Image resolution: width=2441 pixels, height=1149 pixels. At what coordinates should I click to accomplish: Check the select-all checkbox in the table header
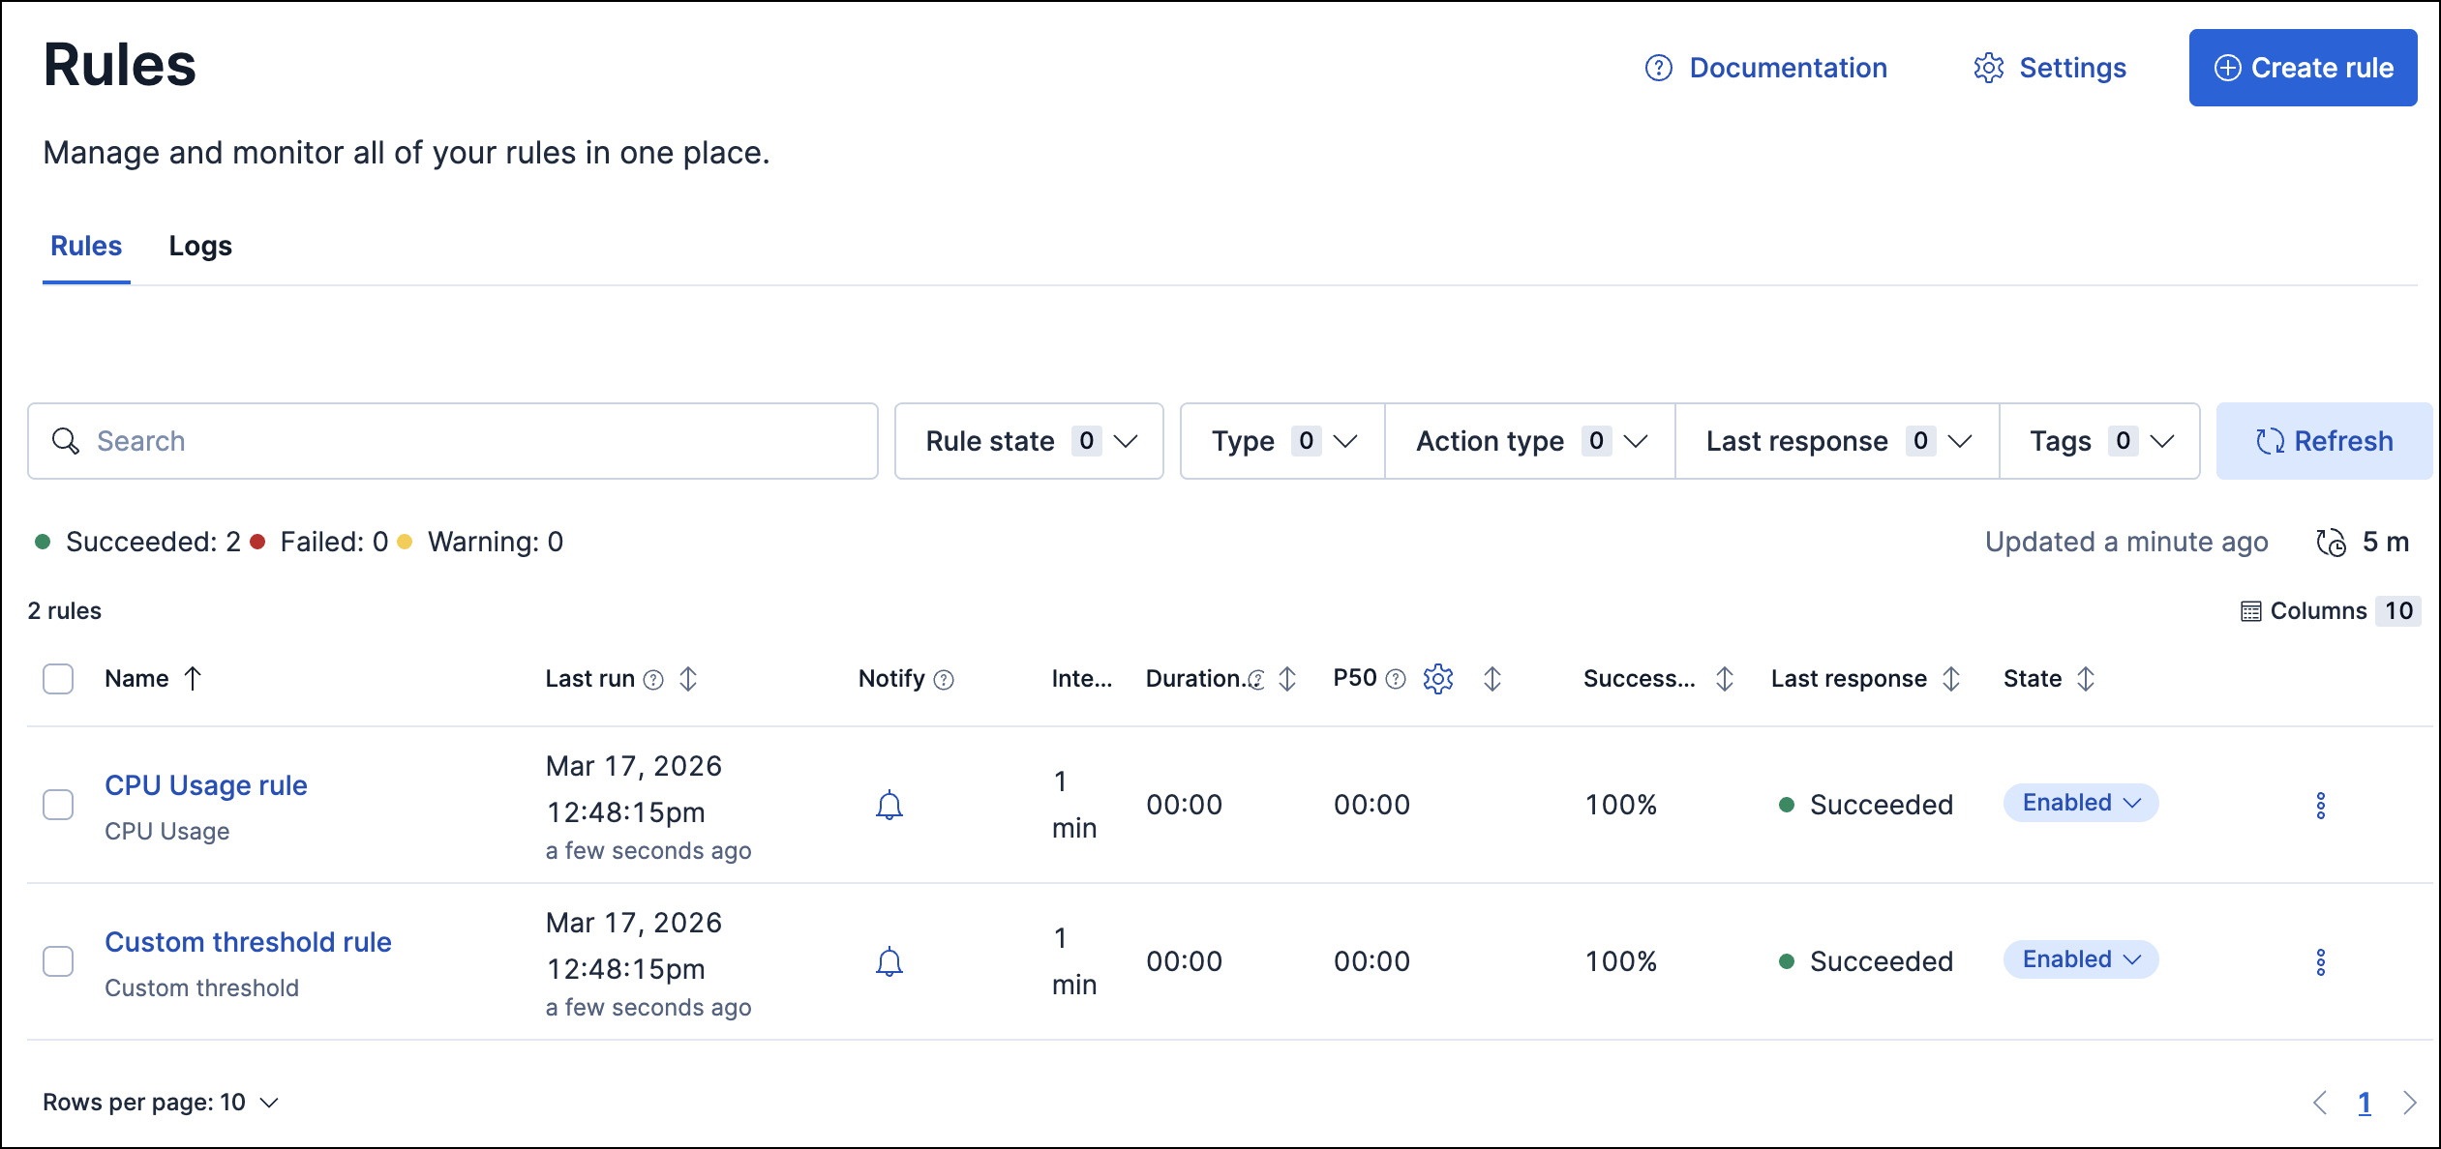(x=58, y=679)
